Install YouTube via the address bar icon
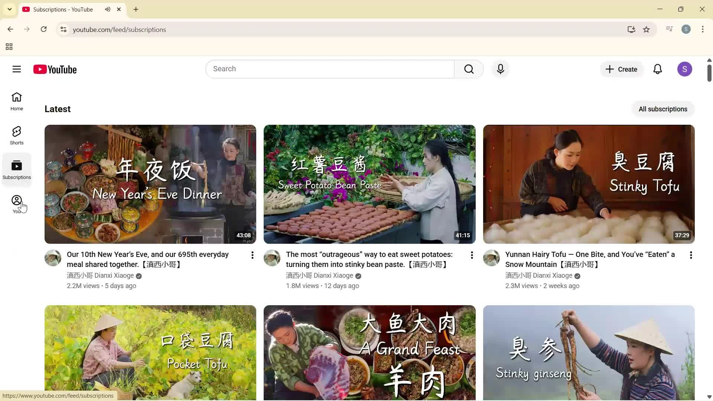The height and width of the screenshot is (401, 713). pos(631,29)
